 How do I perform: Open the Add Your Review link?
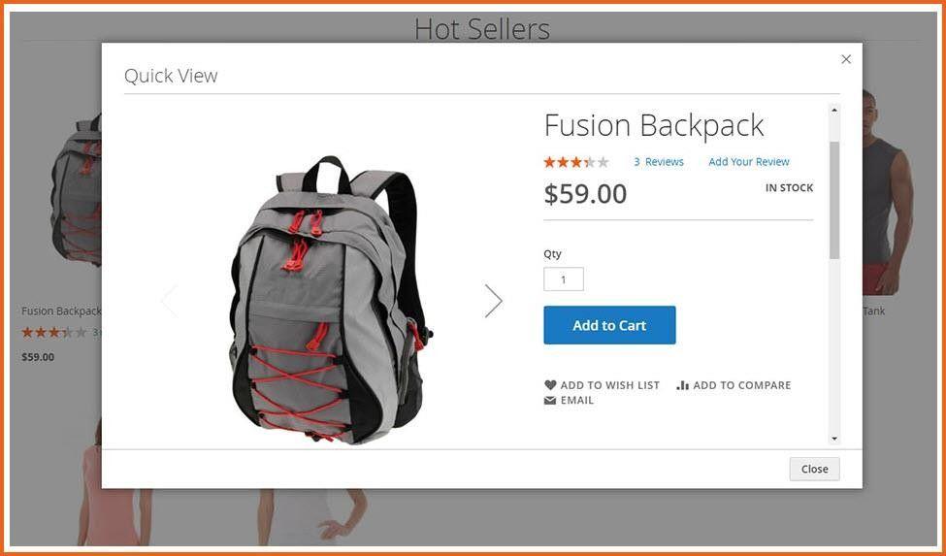coord(749,162)
